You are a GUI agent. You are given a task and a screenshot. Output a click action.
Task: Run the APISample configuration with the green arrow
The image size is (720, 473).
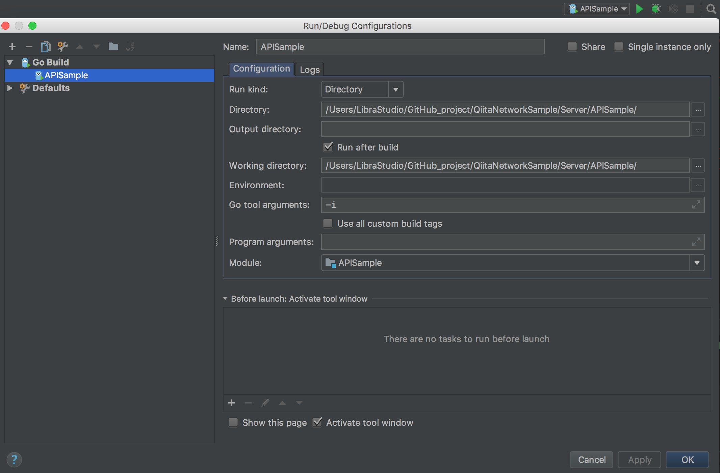click(639, 9)
